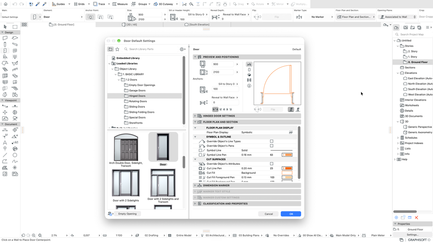Expand Classification and Properties panel
The height and width of the screenshot is (243, 433).
[195, 204]
